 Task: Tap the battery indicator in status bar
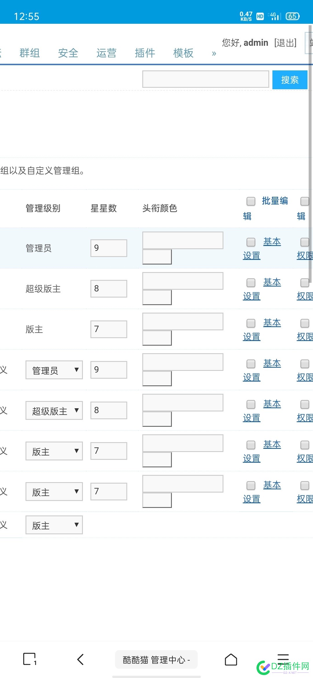click(x=293, y=16)
